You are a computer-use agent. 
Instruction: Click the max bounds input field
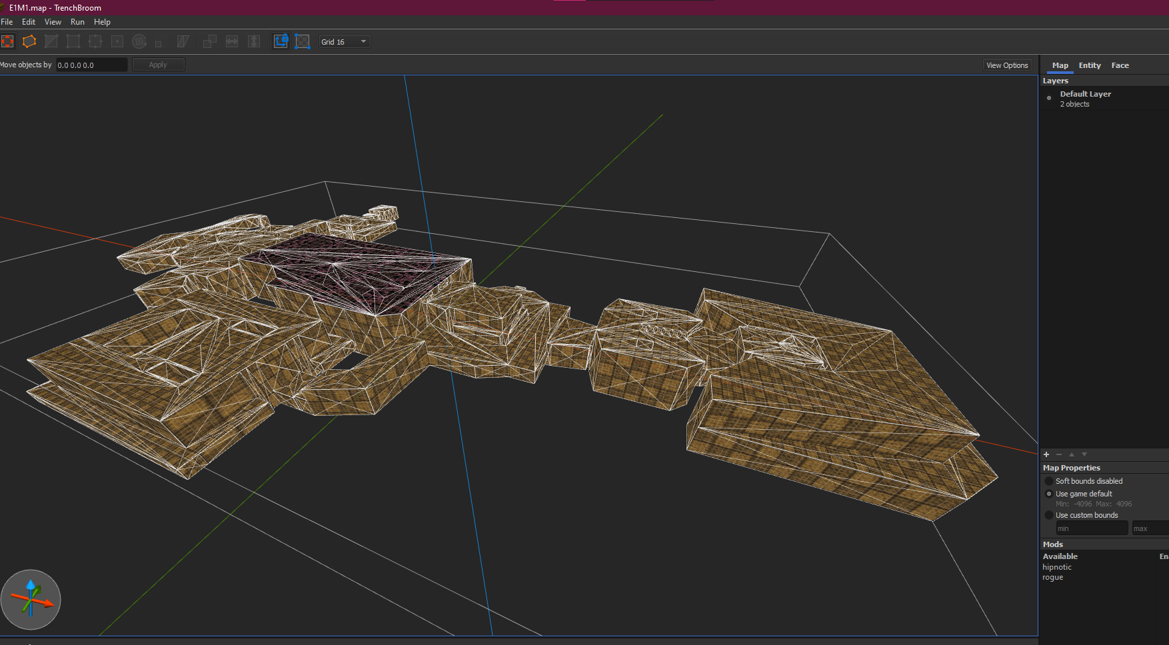(x=1150, y=528)
